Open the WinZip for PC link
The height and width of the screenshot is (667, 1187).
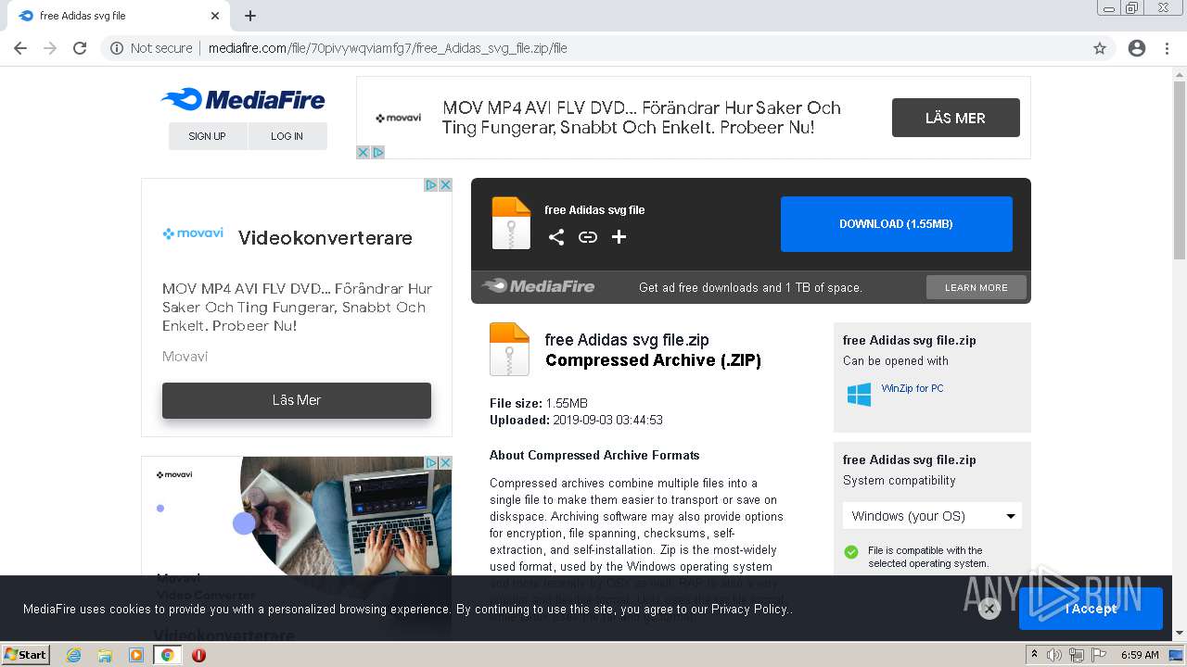[x=913, y=388]
